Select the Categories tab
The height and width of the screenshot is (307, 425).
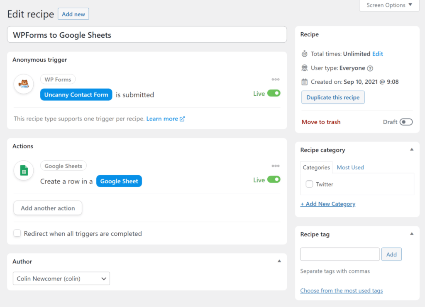pyautogui.click(x=316, y=167)
